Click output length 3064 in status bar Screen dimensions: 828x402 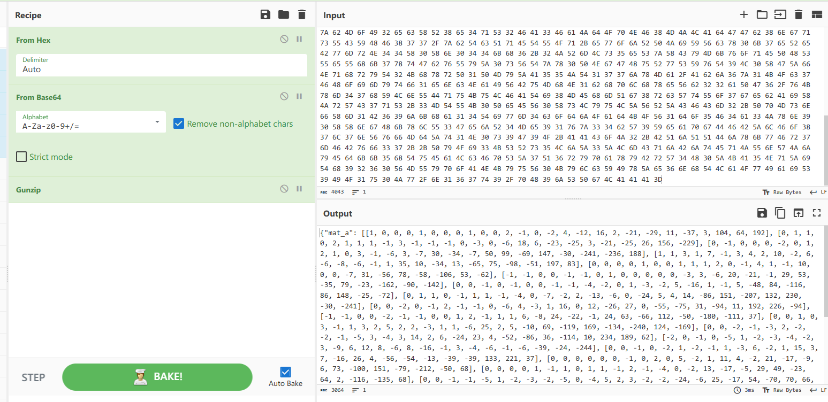pyautogui.click(x=332, y=390)
